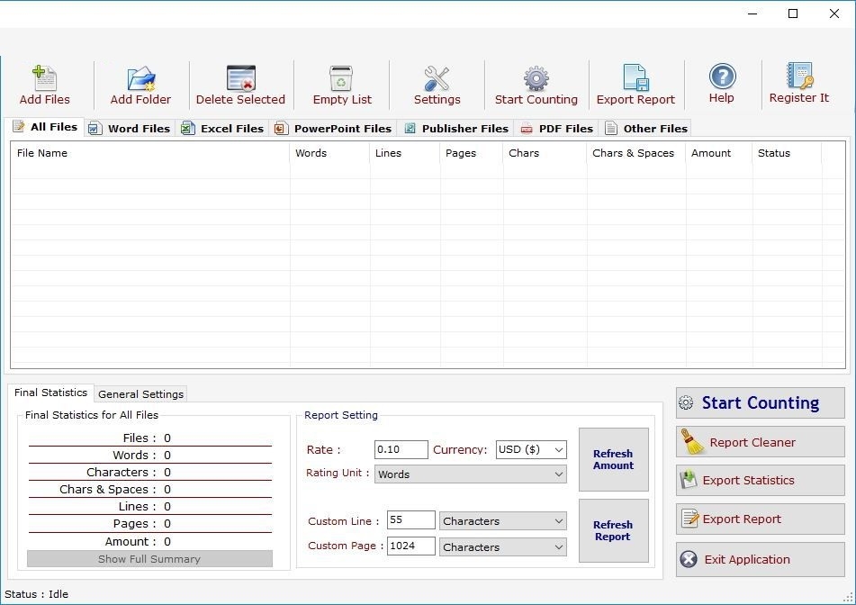Open the Help icon
This screenshot has height=605, width=856.
pos(722,77)
